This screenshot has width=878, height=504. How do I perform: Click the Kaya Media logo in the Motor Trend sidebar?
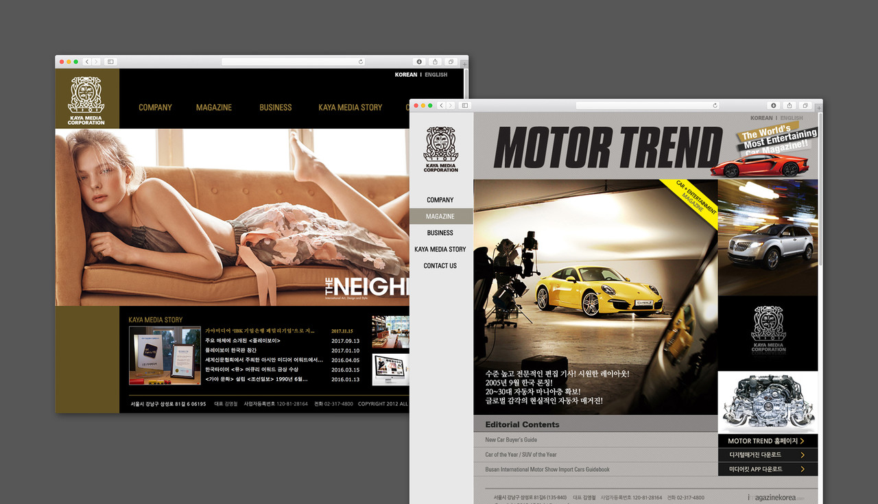[x=440, y=149]
